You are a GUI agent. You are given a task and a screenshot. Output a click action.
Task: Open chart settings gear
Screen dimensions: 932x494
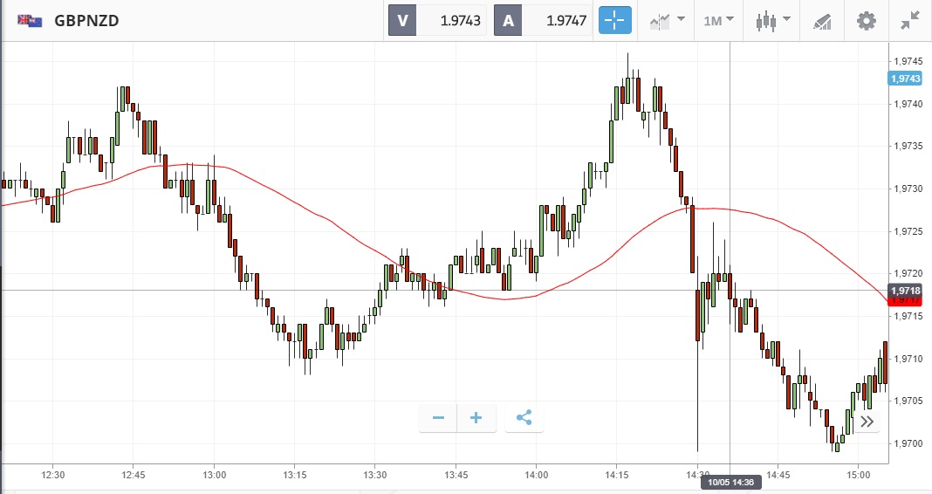pyautogui.click(x=866, y=20)
